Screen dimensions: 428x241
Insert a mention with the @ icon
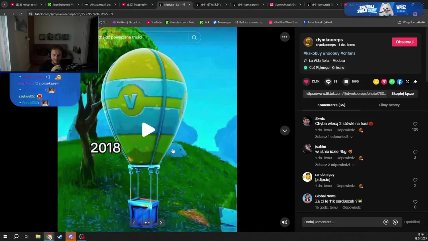click(x=386, y=222)
